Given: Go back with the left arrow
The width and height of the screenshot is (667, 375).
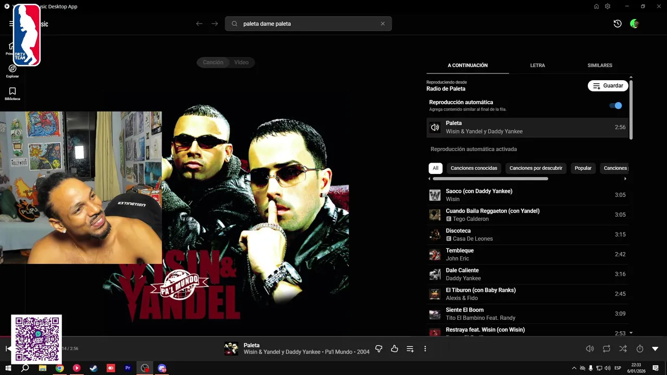Looking at the screenshot, I should [x=199, y=23].
